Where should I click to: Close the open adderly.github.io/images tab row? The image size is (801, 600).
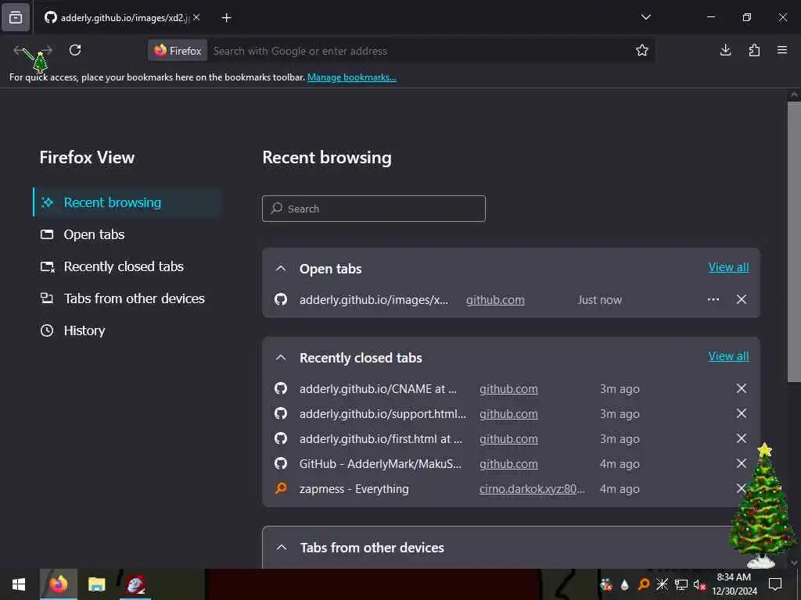pos(742,299)
